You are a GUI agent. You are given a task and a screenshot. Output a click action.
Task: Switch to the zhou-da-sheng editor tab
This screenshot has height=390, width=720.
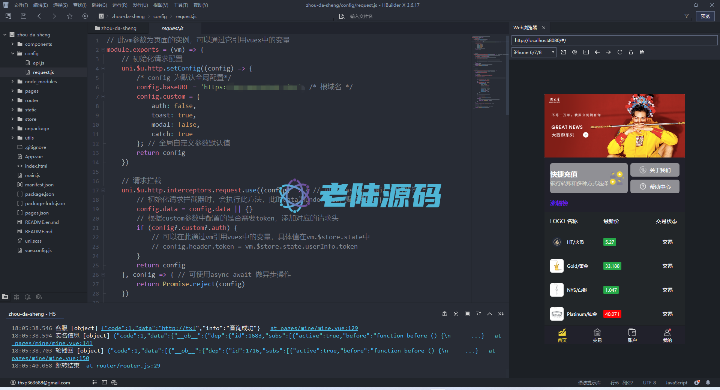(x=119, y=28)
